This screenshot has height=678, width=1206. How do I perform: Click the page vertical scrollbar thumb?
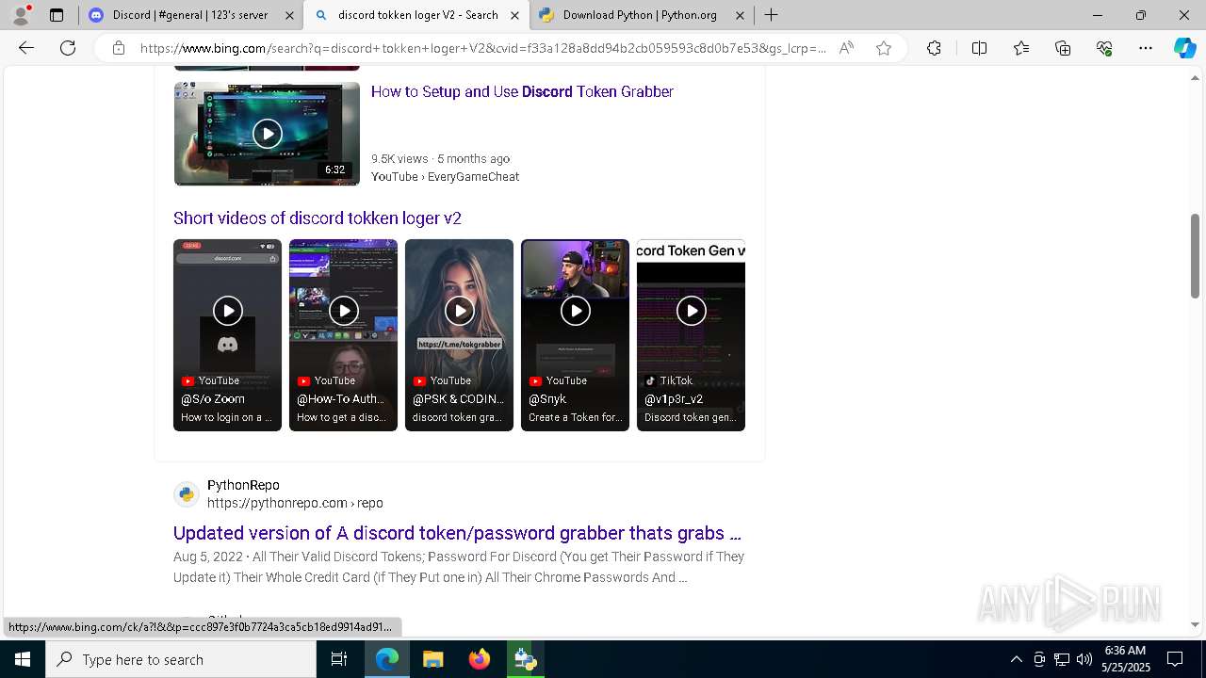pyautogui.click(x=1195, y=256)
